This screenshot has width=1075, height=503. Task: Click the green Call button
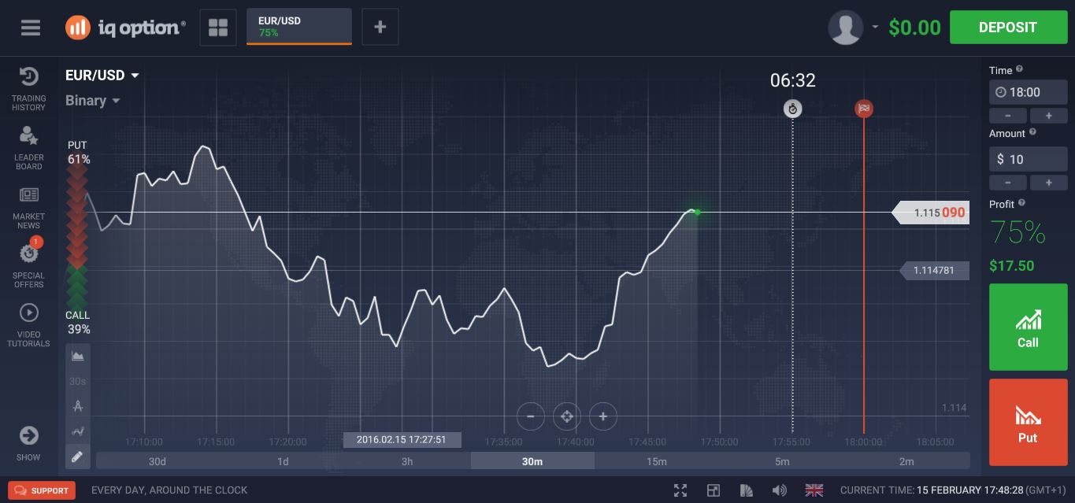coord(1028,327)
